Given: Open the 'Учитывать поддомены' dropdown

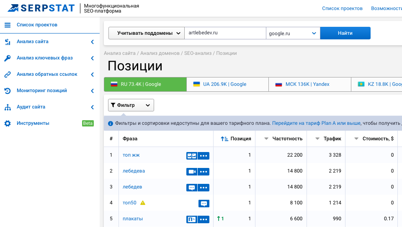Looking at the screenshot, I should 146,33.
